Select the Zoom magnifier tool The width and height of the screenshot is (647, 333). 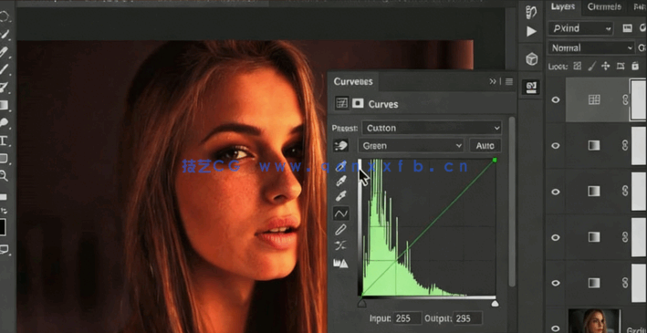tap(4, 177)
